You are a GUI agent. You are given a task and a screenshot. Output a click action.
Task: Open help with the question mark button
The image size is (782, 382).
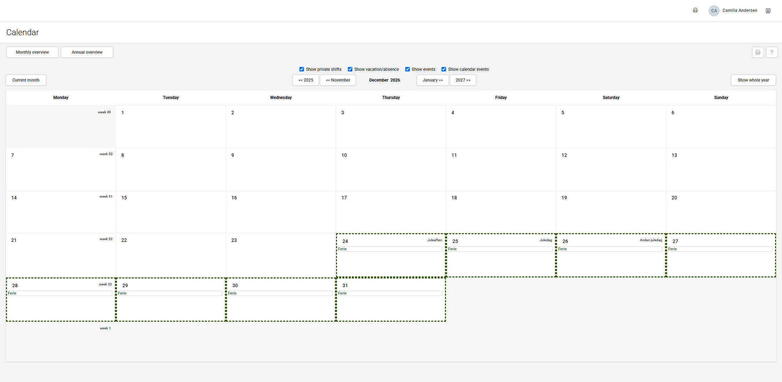point(772,52)
